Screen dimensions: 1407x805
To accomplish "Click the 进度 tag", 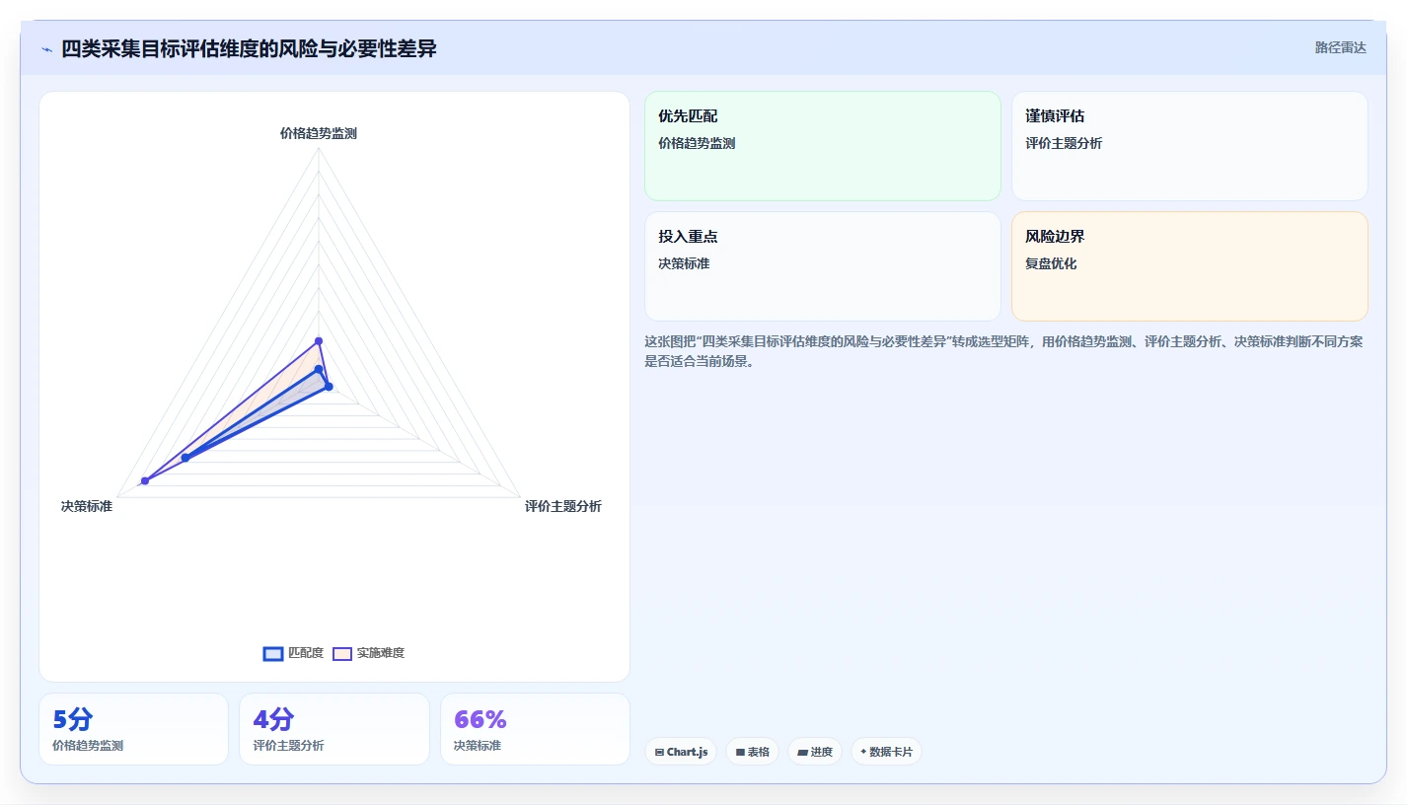I will (815, 752).
